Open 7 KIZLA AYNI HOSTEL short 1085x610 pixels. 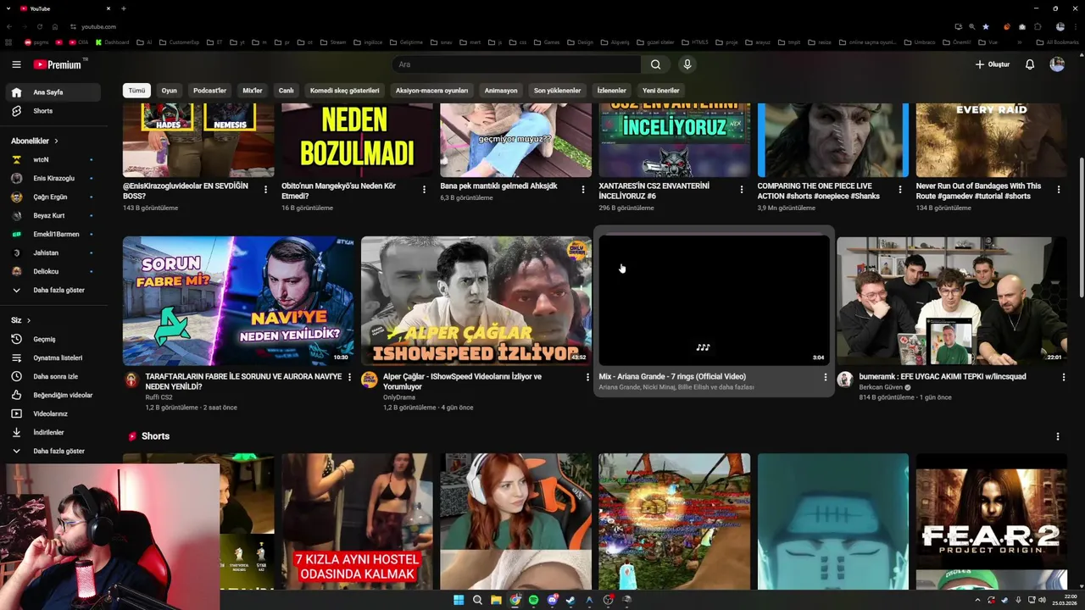(x=357, y=521)
